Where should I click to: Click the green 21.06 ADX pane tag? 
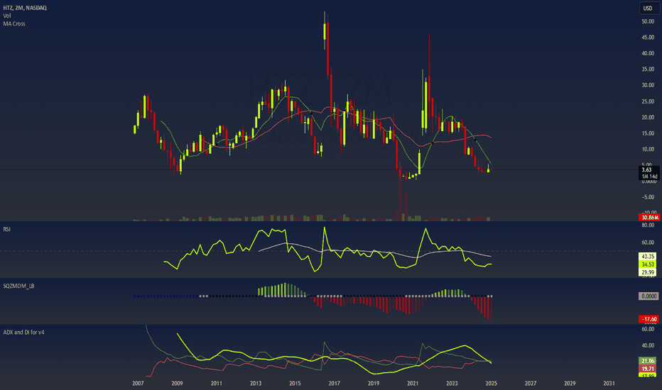(648, 360)
